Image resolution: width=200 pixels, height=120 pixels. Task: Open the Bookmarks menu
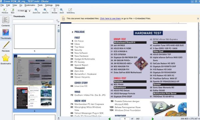coord(30,5)
